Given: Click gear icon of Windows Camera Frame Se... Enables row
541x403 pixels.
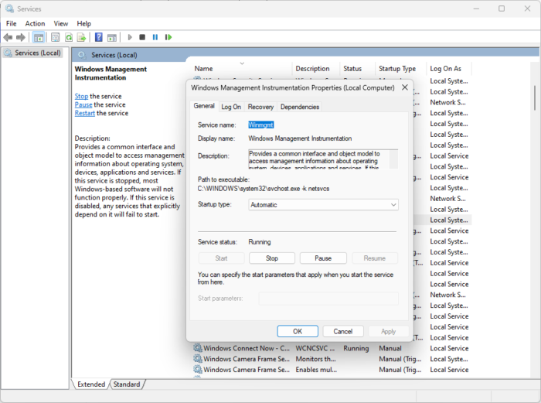Looking at the screenshot, I should (x=197, y=369).
